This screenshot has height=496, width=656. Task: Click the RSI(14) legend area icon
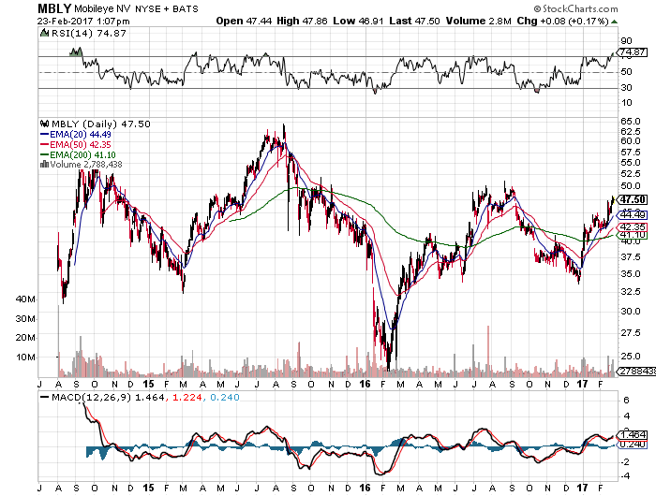44,33
